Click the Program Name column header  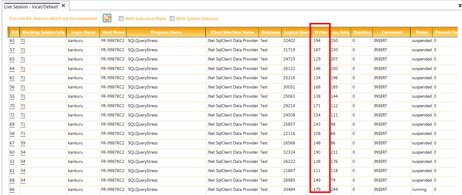coord(166,32)
